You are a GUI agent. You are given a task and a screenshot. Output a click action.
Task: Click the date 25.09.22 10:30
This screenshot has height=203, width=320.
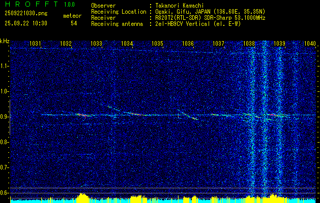coord(26,23)
